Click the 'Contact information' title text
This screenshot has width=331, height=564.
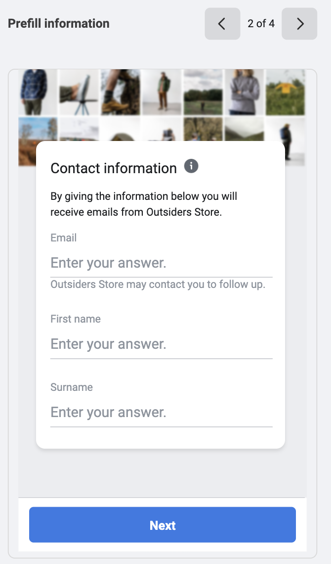(x=114, y=168)
